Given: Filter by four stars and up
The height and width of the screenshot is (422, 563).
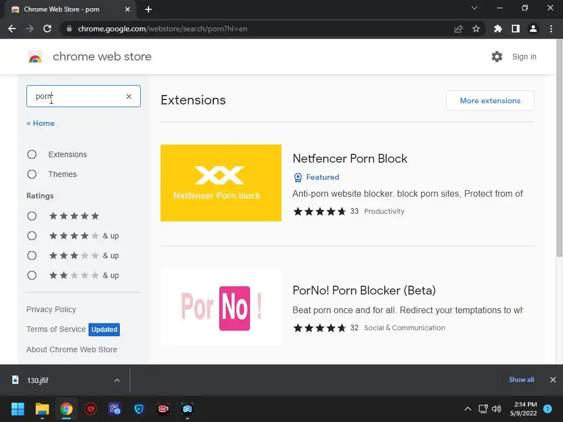Looking at the screenshot, I should tap(32, 236).
